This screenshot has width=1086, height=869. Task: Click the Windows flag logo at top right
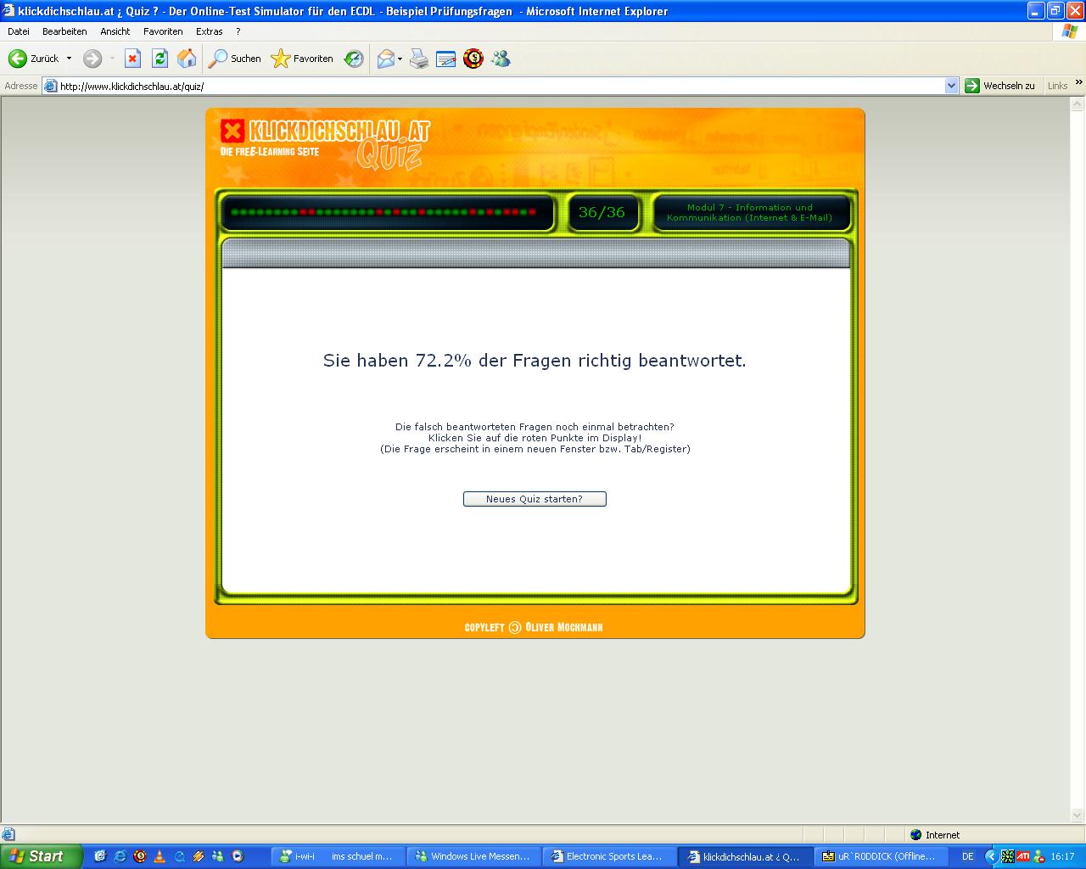1069,31
